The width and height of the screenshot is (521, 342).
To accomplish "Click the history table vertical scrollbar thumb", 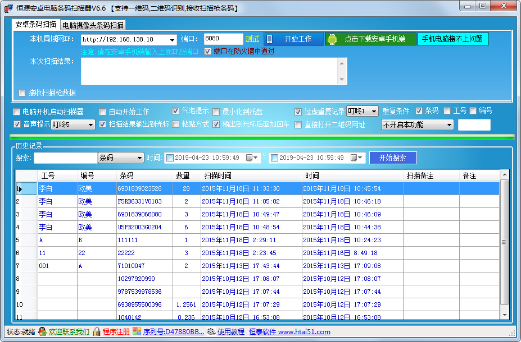I will pos(504,242).
